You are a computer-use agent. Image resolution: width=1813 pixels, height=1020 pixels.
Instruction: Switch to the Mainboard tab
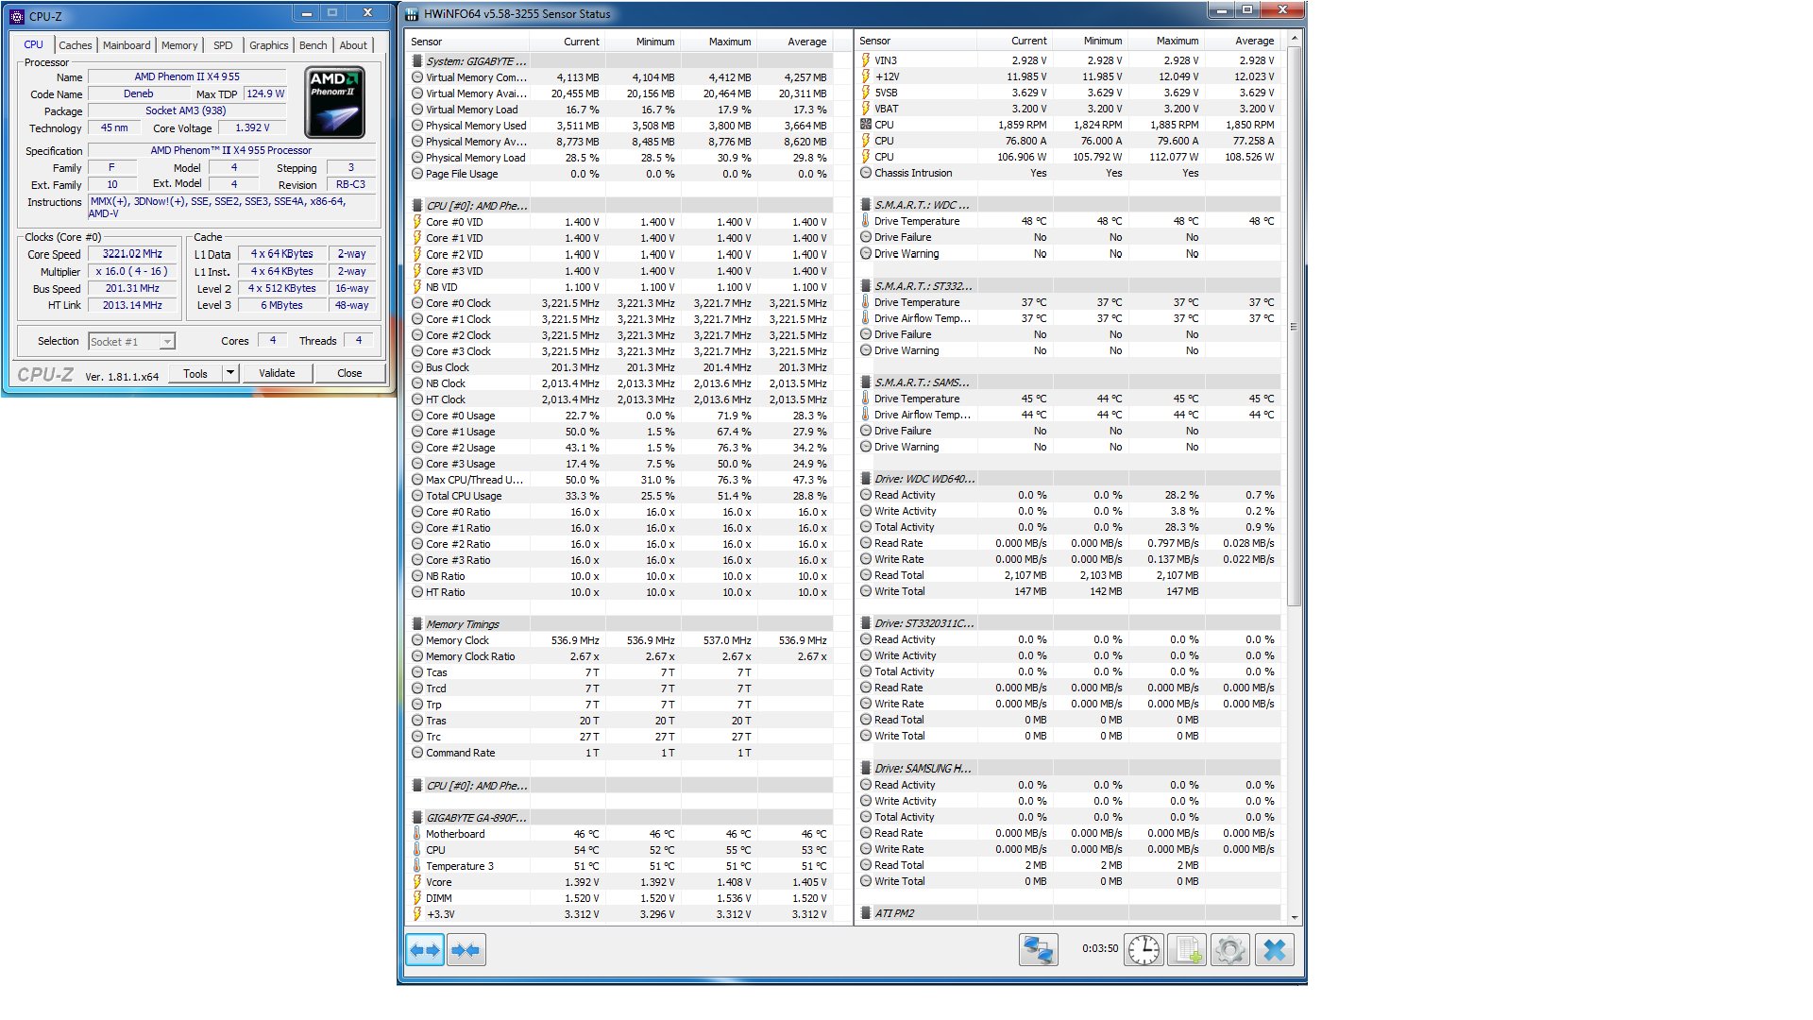[127, 45]
